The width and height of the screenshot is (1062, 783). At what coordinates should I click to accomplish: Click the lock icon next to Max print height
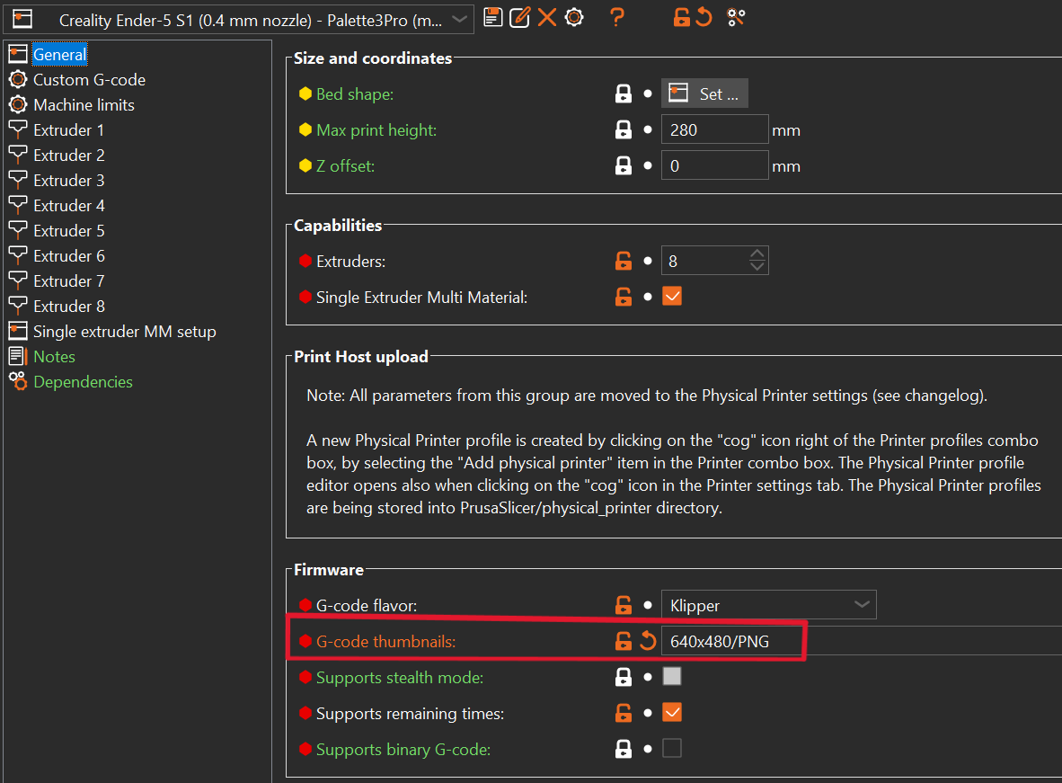(623, 130)
